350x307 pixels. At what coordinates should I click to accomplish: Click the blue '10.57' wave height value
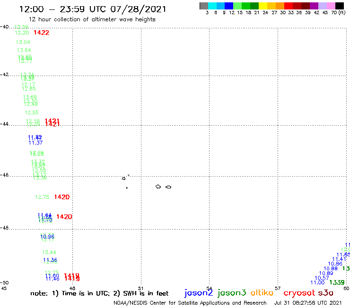click(322, 278)
